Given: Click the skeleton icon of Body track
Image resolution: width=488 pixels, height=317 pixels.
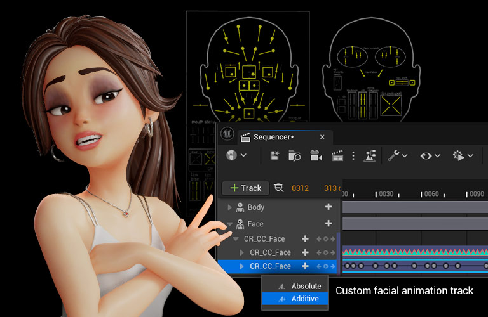Looking at the screenshot, I should 240,207.
